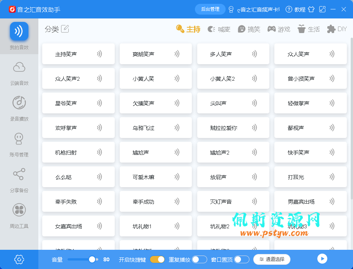Play sound icon on 多人笑声 card
This screenshot has height=269, width=353.
pos(254,54)
